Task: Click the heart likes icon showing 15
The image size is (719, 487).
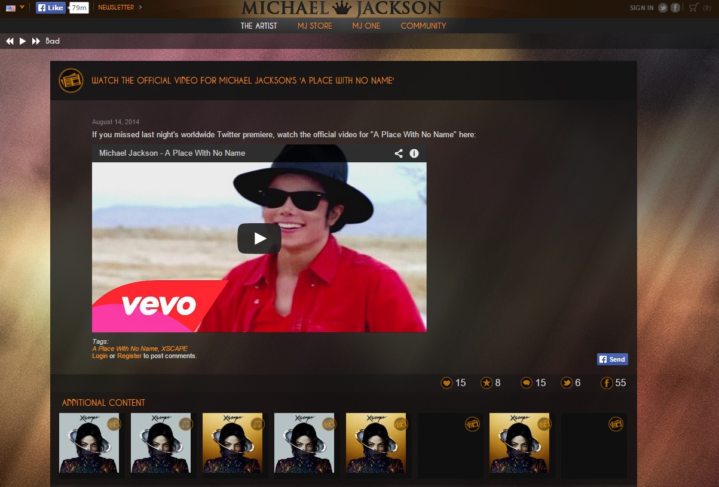Action: [446, 383]
